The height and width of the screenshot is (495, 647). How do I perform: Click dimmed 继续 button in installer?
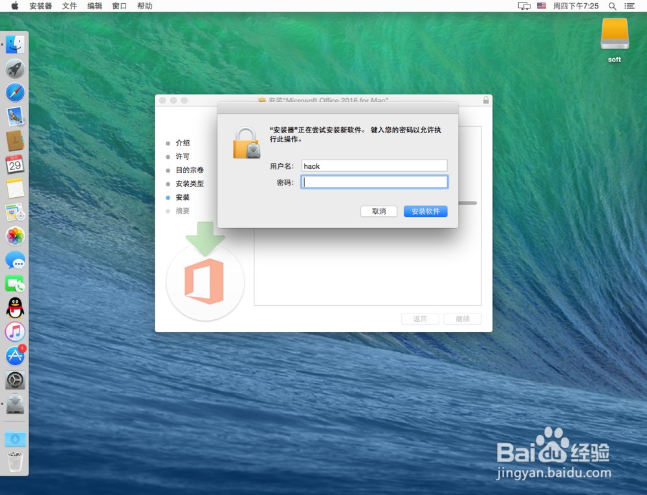point(463,319)
